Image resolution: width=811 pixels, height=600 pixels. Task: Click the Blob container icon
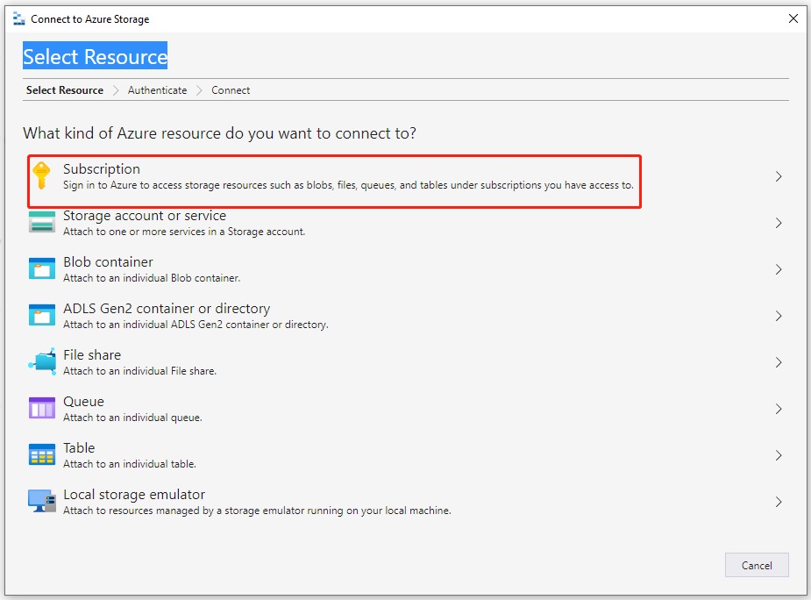[x=42, y=268]
